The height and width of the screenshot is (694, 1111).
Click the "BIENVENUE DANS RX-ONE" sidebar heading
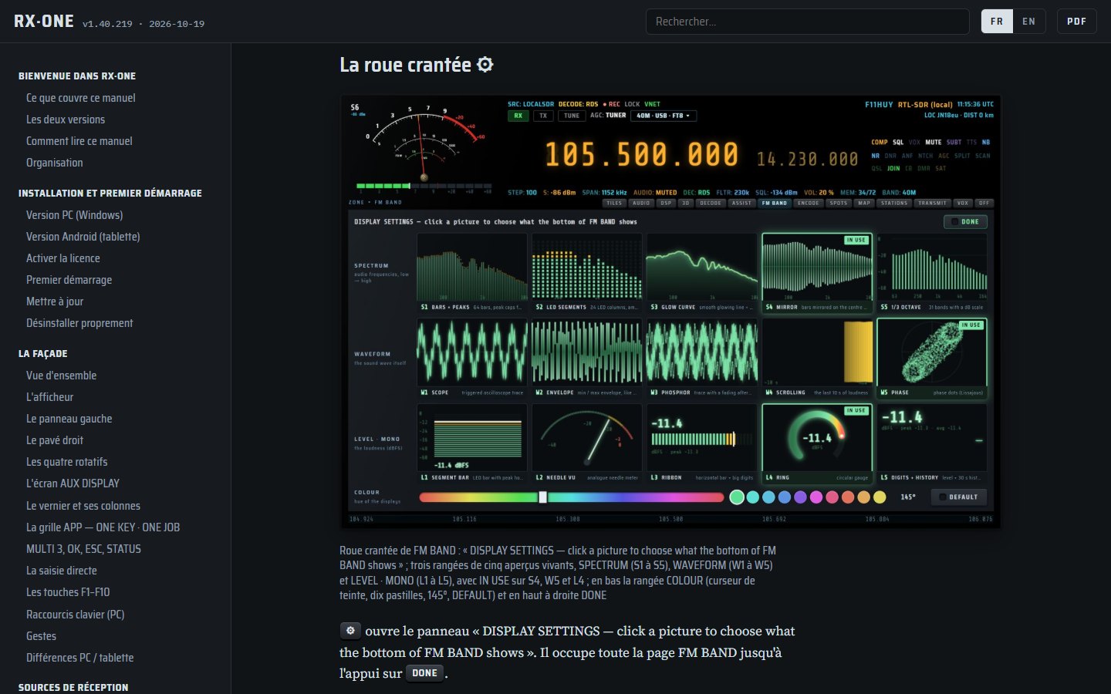pyautogui.click(x=77, y=76)
